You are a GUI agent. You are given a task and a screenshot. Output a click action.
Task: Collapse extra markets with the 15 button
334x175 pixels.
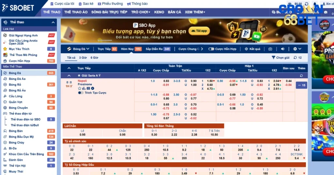coord(301,85)
